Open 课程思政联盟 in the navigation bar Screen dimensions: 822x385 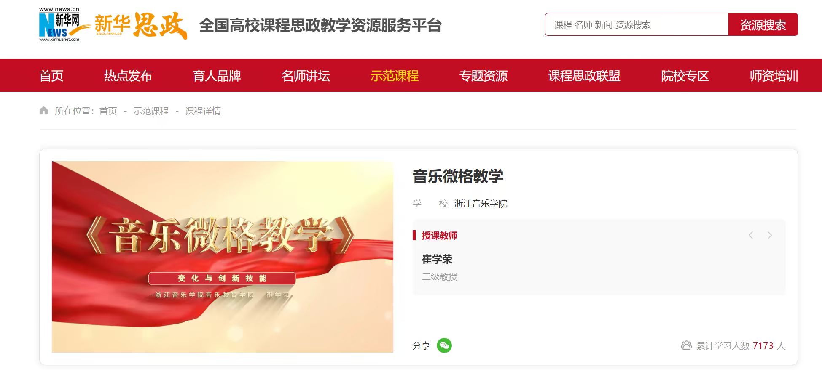[584, 76]
